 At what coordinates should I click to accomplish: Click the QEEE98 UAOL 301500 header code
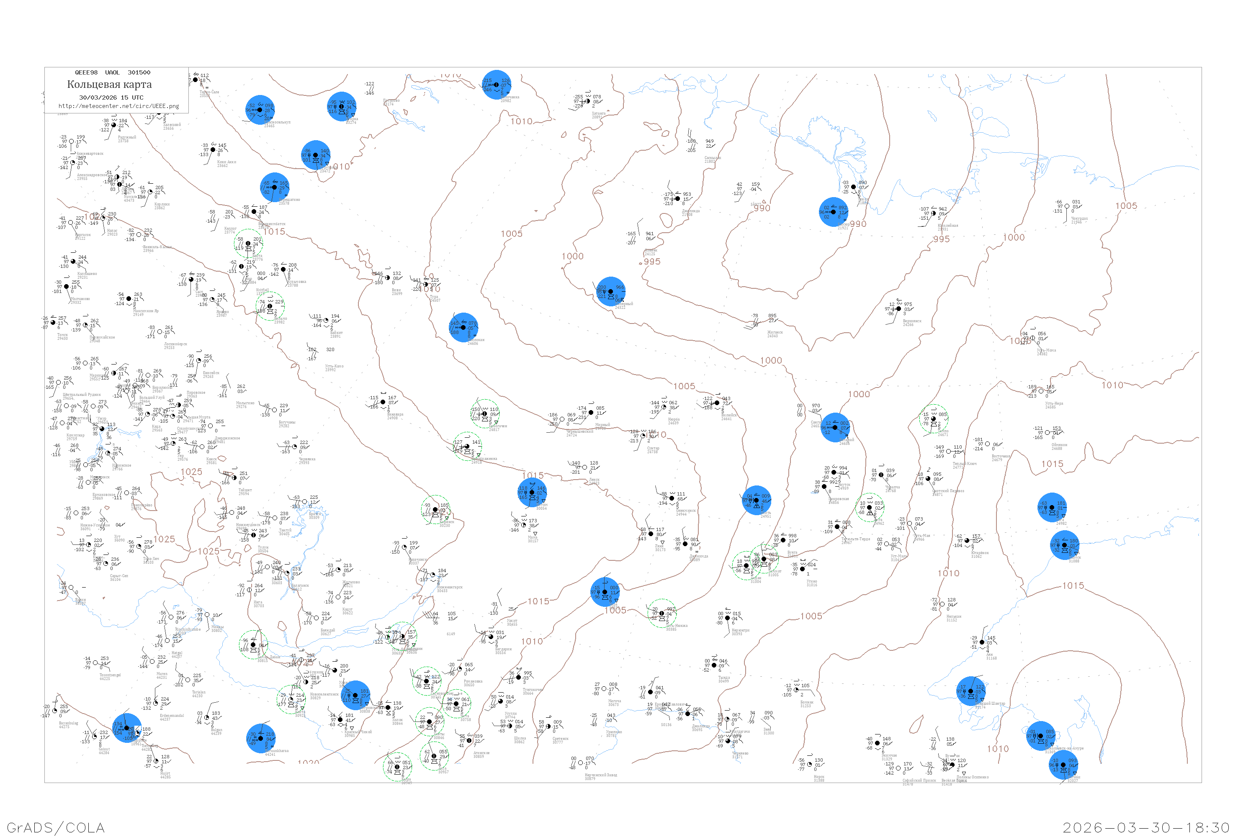[x=113, y=72]
